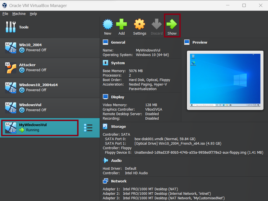Image resolution: width=268 pixels, height=201 pixels.
Task: Open the System section heading link
Action: [x=118, y=63]
